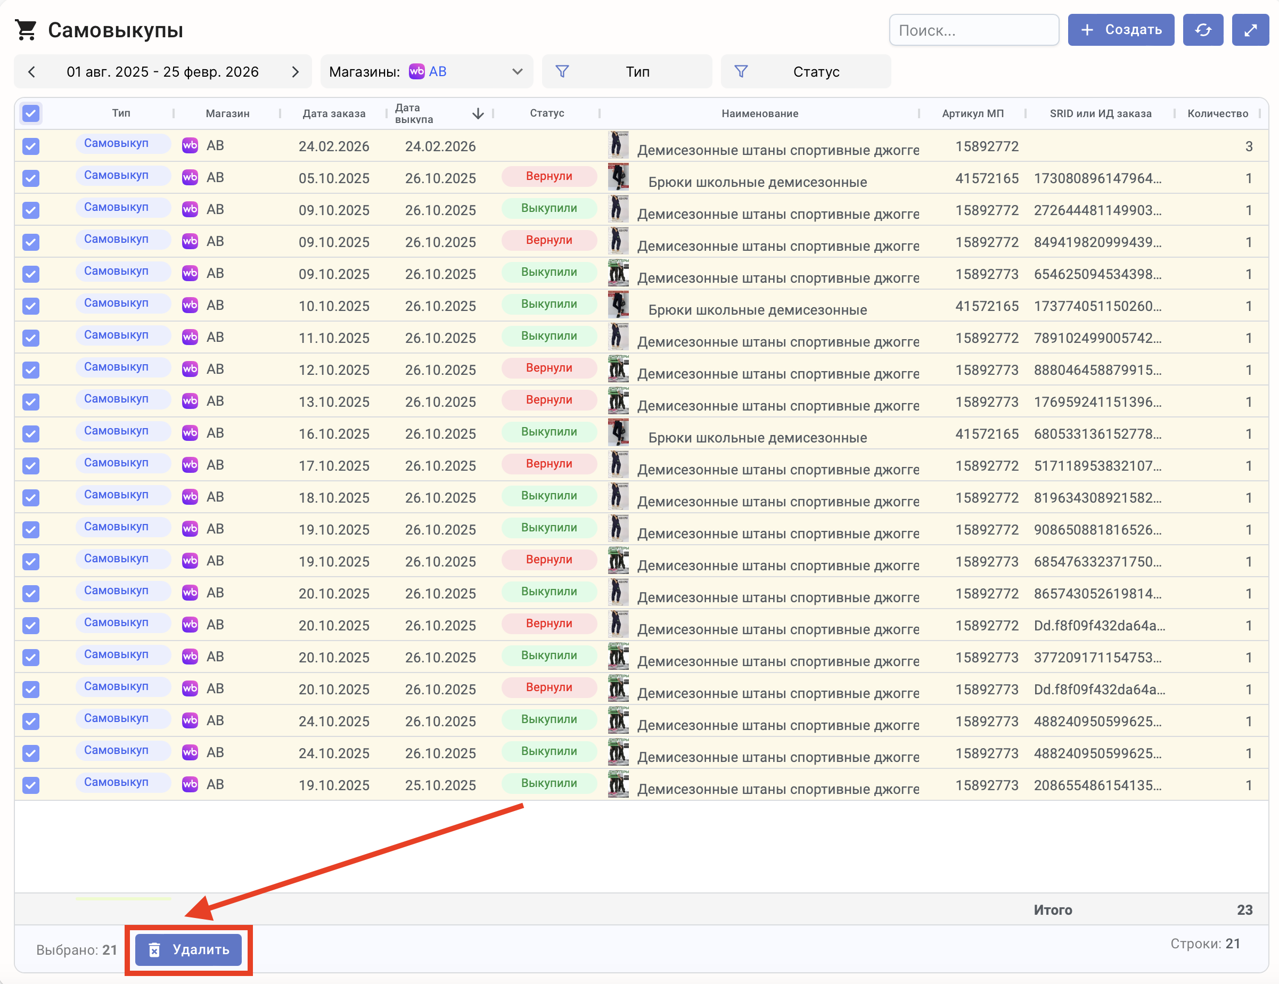The image size is (1279, 984).
Task: Sort by the Дата заказа column header
Action: pyautogui.click(x=334, y=113)
